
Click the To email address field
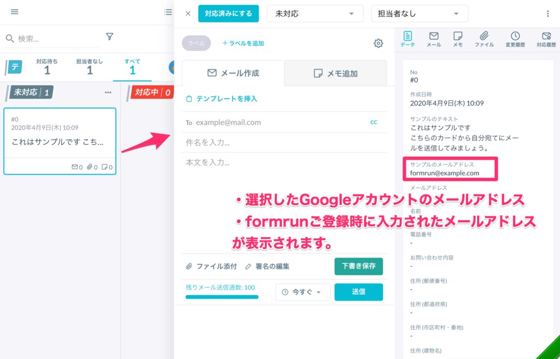coord(275,122)
